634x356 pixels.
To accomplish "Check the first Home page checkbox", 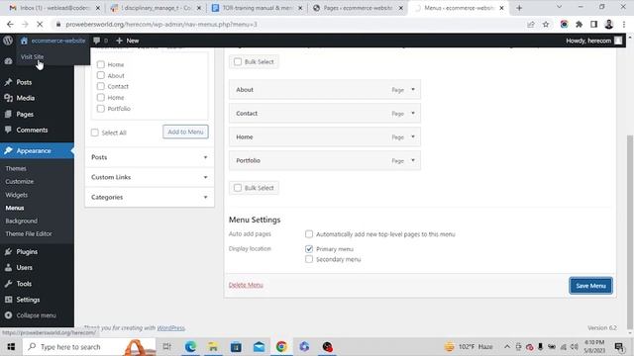I will pyautogui.click(x=101, y=64).
